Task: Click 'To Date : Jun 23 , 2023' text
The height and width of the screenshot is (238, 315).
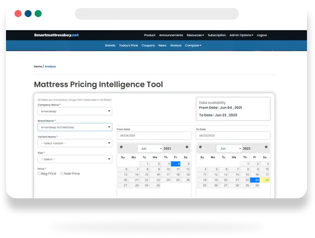Action: click(218, 115)
